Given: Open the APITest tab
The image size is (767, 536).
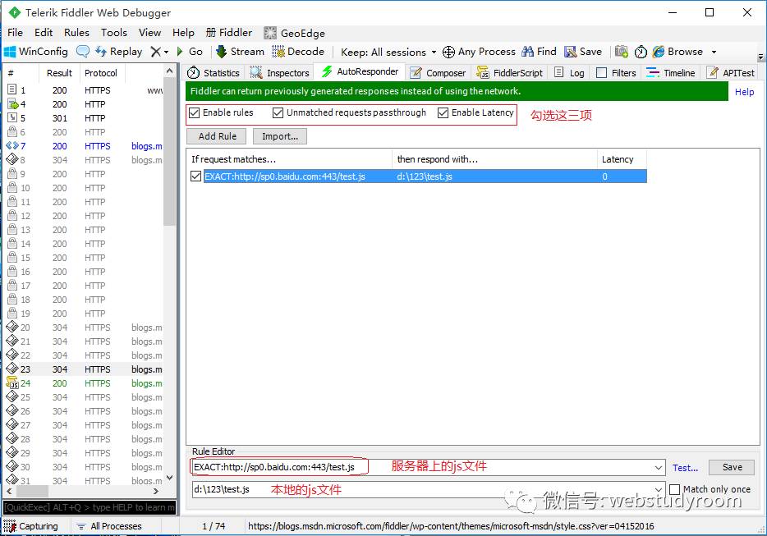Looking at the screenshot, I should tap(732, 72).
